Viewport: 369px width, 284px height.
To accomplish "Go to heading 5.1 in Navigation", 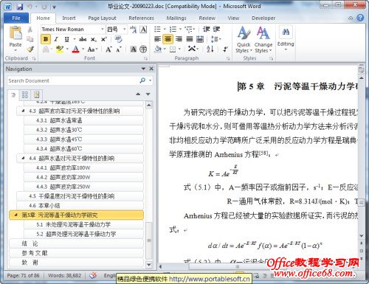I will pos(83,225).
